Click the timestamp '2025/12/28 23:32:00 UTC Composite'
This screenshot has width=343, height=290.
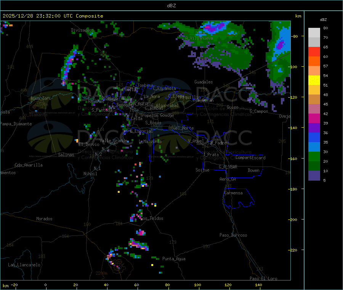pyautogui.click(x=53, y=16)
